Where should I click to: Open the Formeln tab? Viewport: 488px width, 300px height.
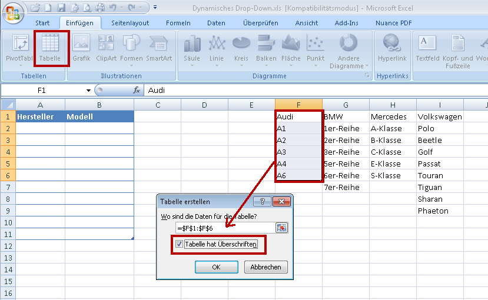click(178, 23)
